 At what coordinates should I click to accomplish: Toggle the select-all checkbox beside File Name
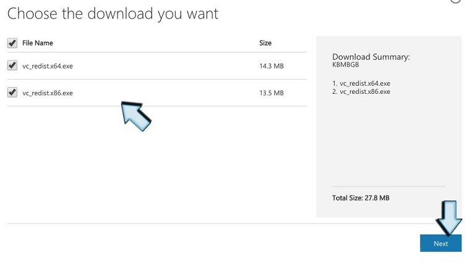[x=12, y=43]
